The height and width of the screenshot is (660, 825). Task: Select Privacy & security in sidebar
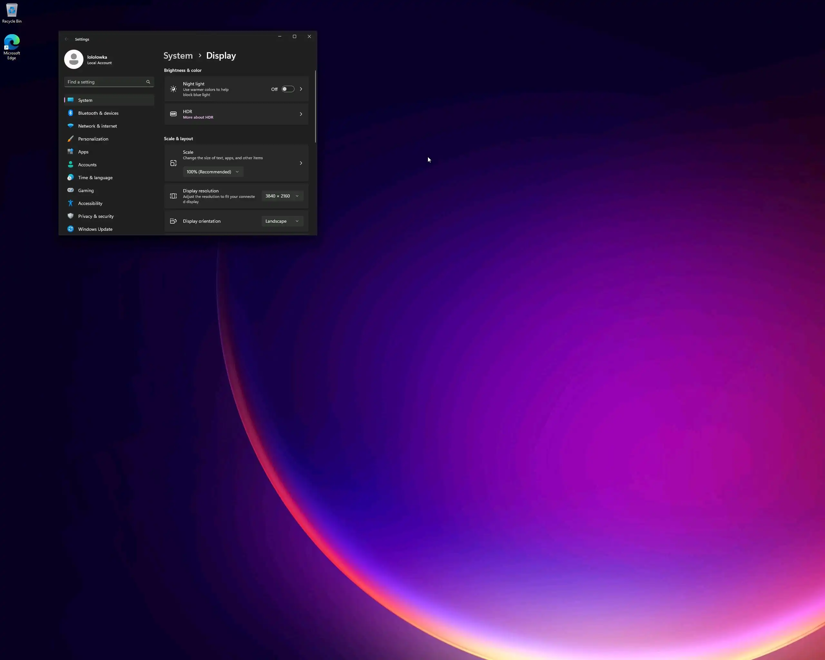tap(96, 216)
